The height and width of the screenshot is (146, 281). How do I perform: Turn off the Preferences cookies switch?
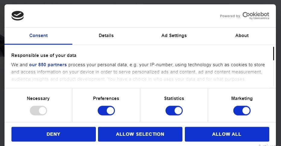[x=106, y=110]
